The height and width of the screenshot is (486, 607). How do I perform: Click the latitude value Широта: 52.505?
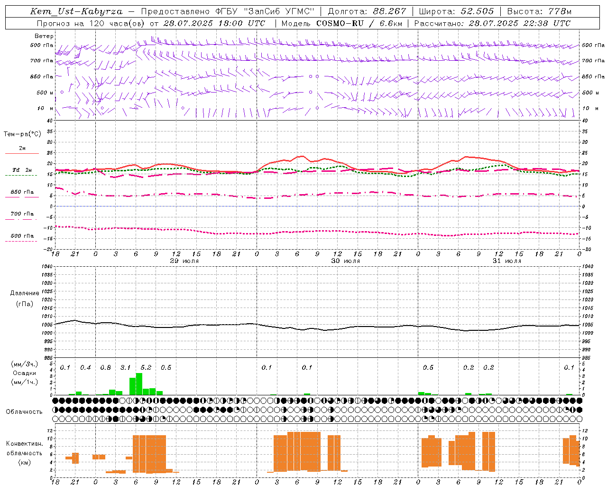(x=456, y=11)
